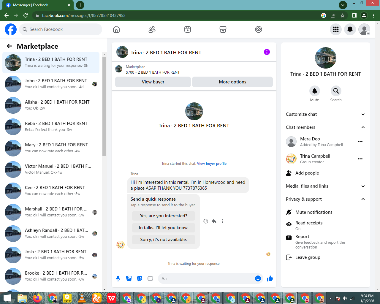Open the Notifications bell in header

click(x=350, y=29)
